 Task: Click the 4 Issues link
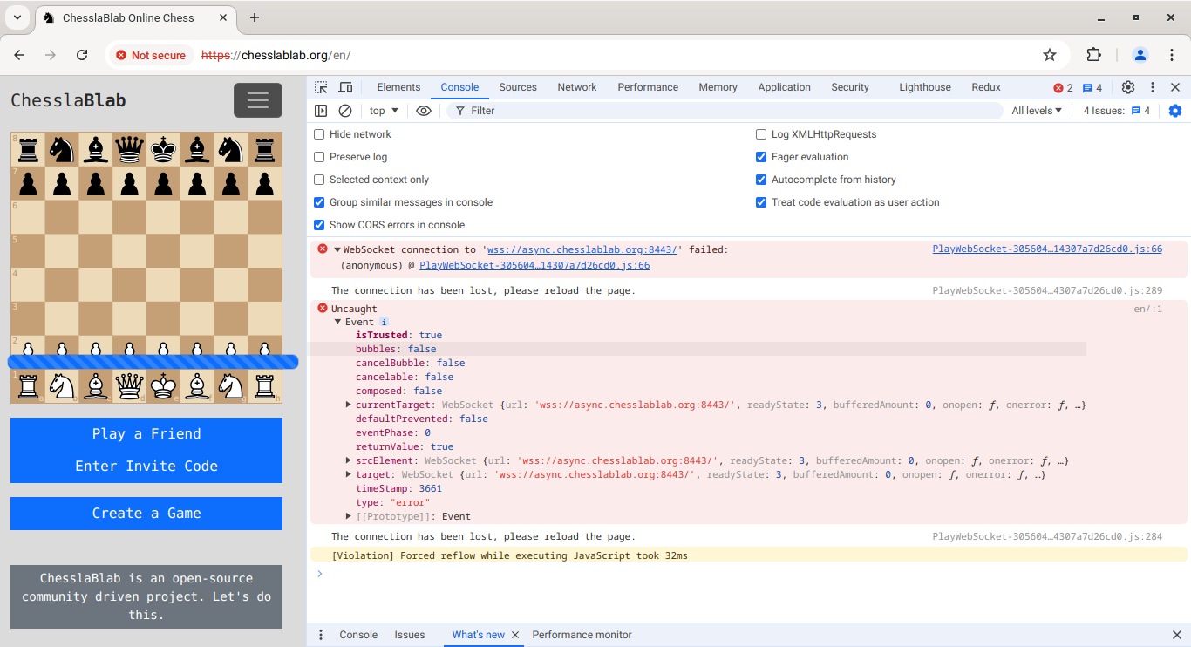(1117, 111)
